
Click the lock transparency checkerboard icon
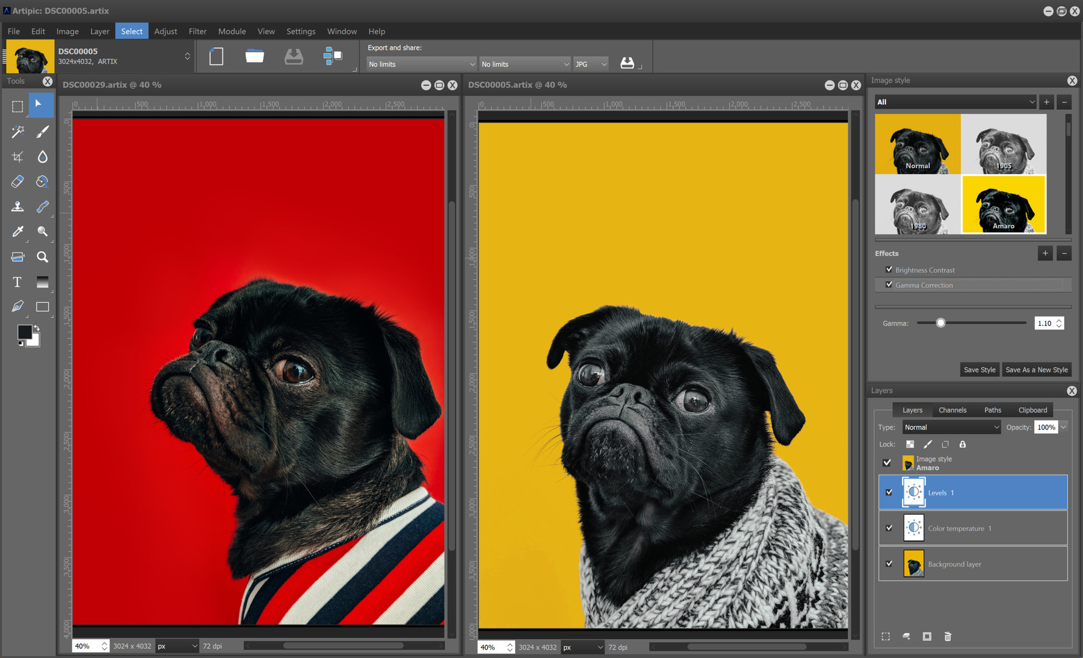(910, 444)
